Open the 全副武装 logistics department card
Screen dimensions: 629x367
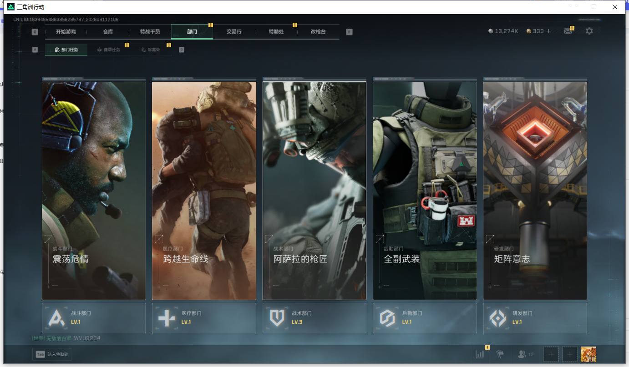(x=425, y=191)
